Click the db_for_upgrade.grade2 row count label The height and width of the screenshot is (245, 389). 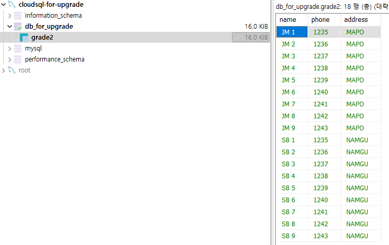click(332, 6)
